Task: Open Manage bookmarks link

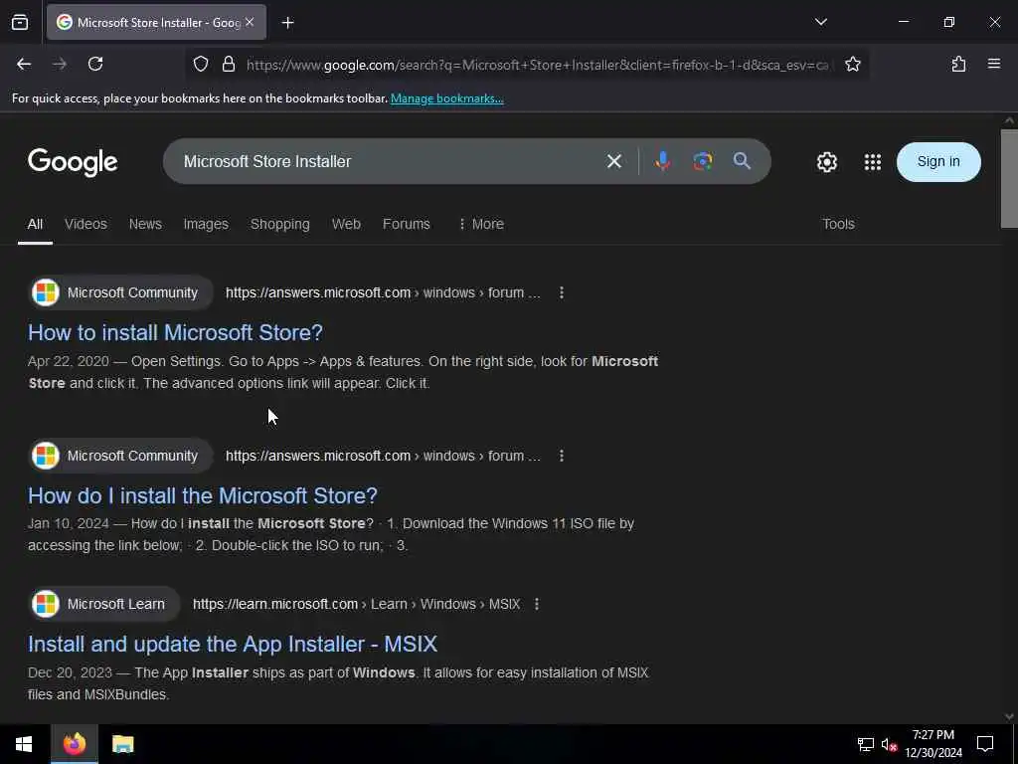Action: (446, 98)
